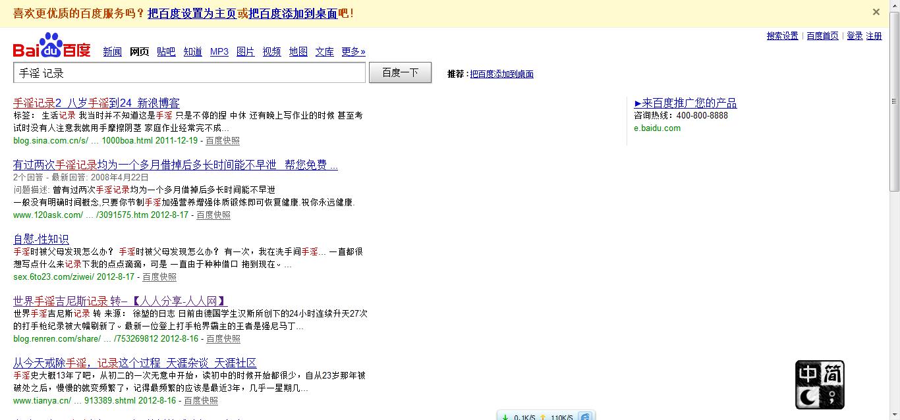The width and height of the screenshot is (900, 420).
Task: Click the 登录 login link
Action: 855,36
